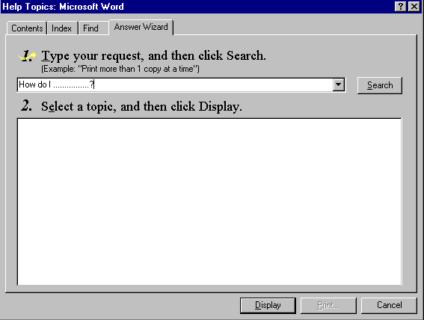Click the request text input field

pyautogui.click(x=175, y=85)
